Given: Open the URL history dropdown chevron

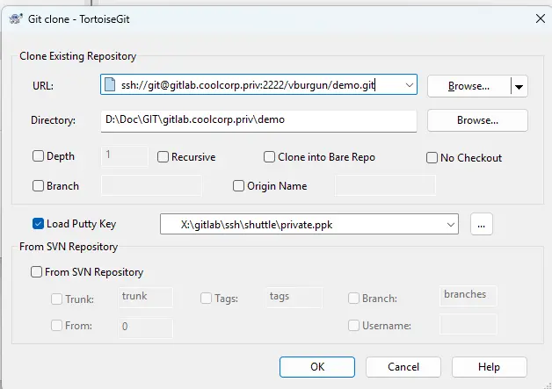Looking at the screenshot, I should 409,85.
